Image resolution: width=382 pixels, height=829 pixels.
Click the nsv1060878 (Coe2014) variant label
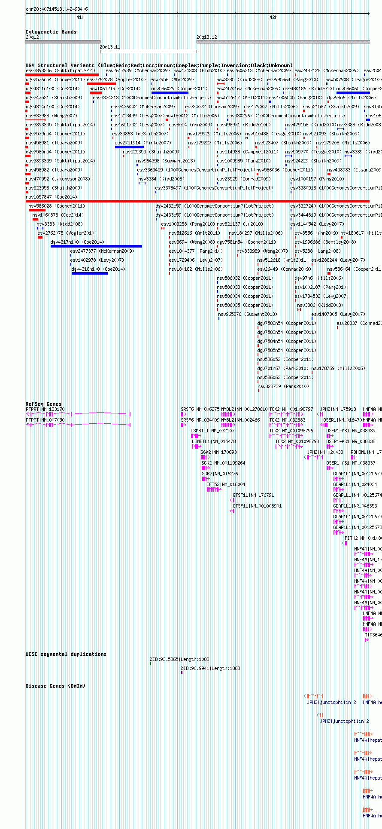[58, 215]
